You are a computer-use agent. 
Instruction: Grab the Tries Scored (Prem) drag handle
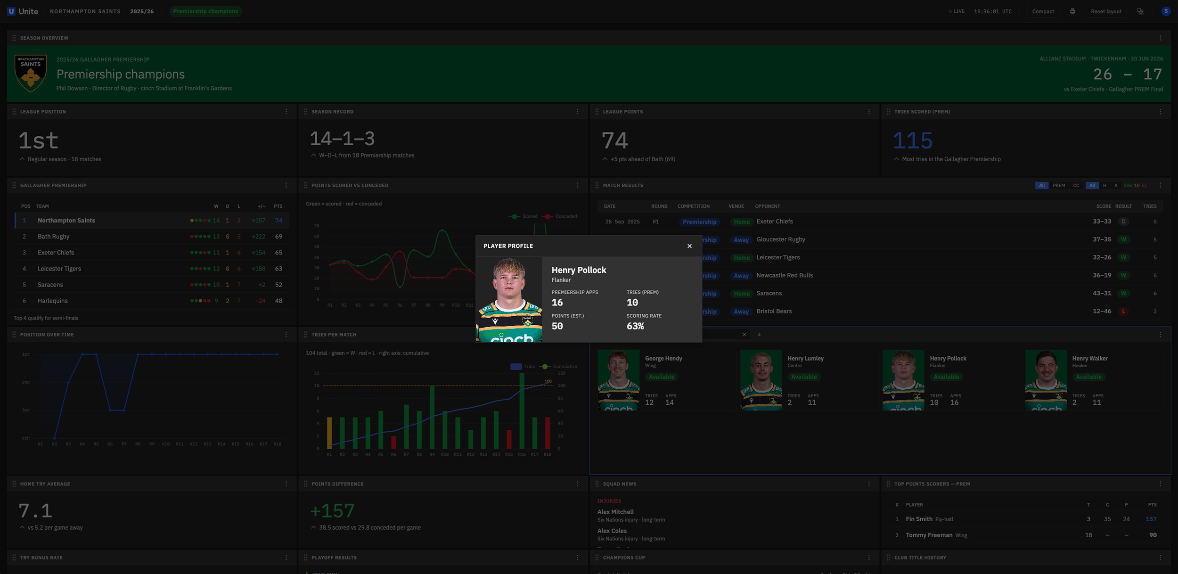point(888,112)
